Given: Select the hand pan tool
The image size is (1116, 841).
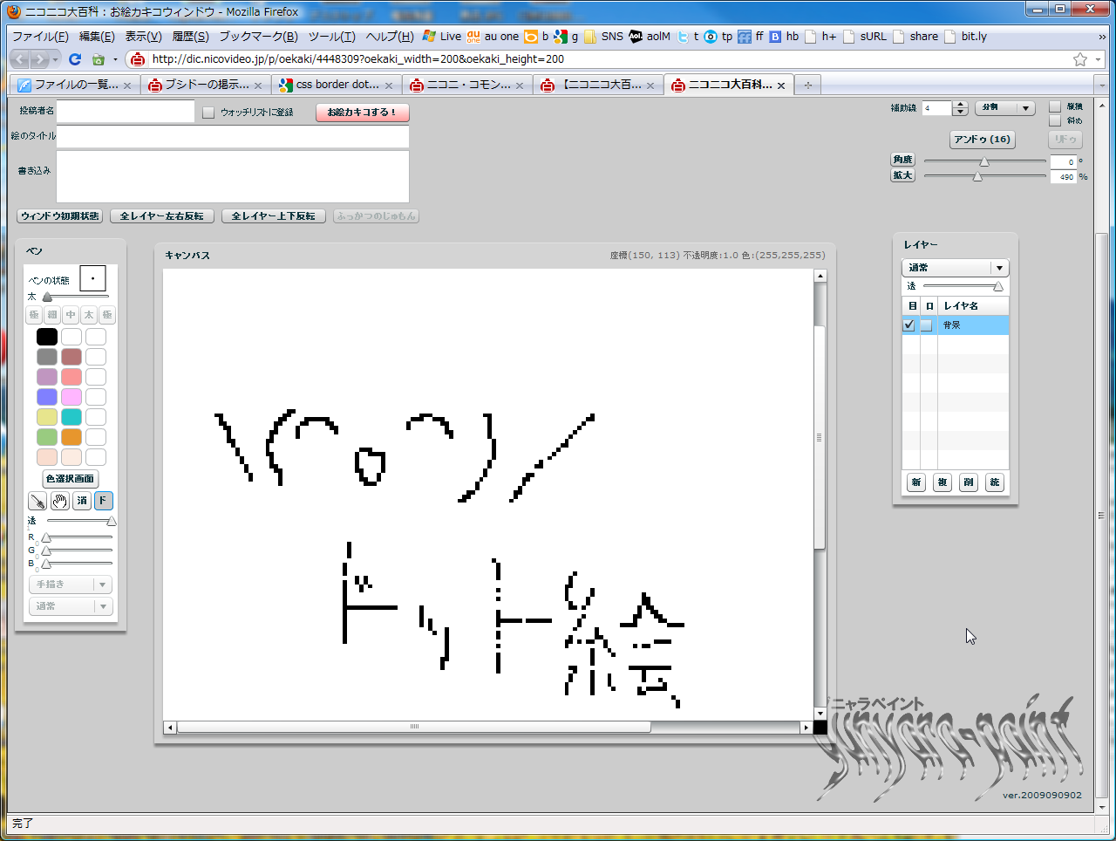Looking at the screenshot, I should coord(60,501).
